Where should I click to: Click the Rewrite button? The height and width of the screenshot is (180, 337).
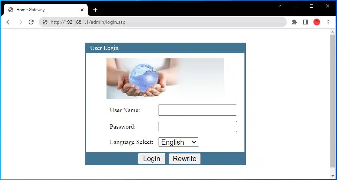pyautogui.click(x=185, y=159)
